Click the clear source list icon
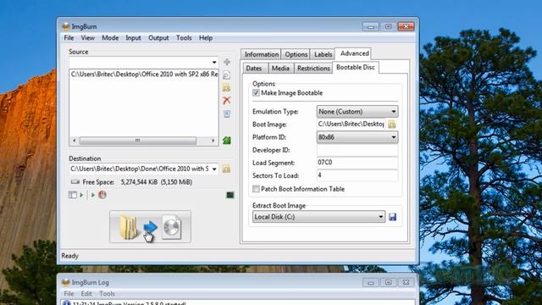Image resolution: width=542 pixels, height=305 pixels. point(227,114)
